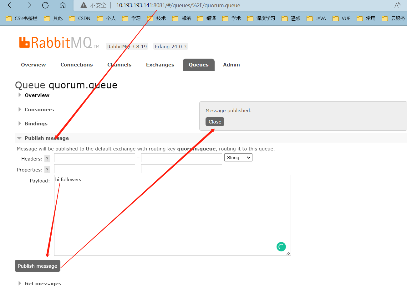Go to browser home page icon

click(x=63, y=5)
